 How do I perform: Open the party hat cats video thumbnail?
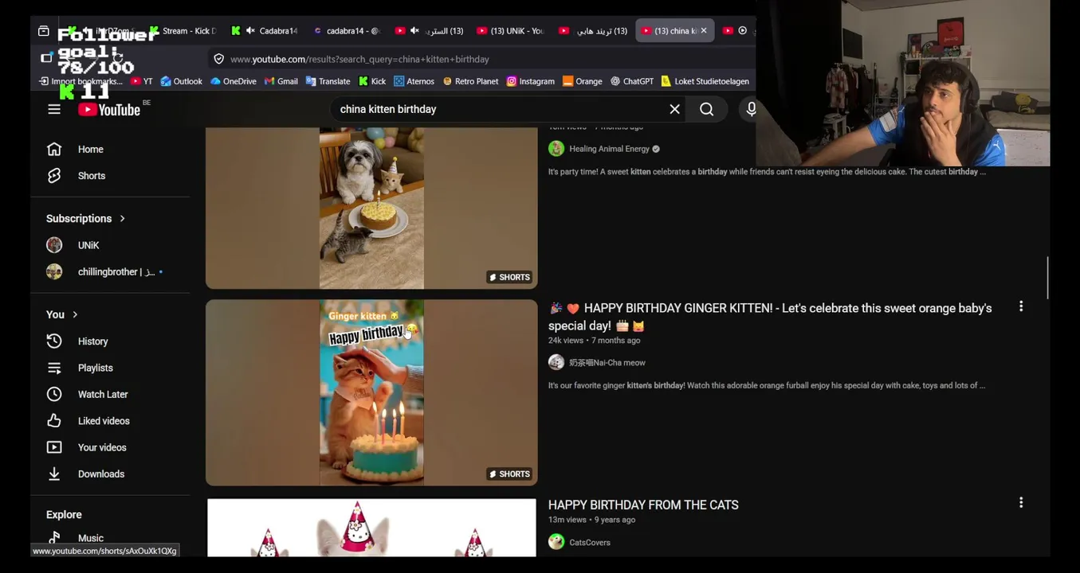pos(371,528)
